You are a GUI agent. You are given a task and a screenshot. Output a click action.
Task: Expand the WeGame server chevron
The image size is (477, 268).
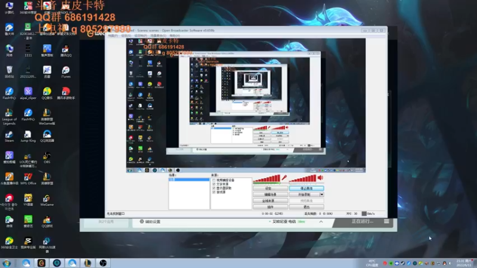tap(321, 222)
